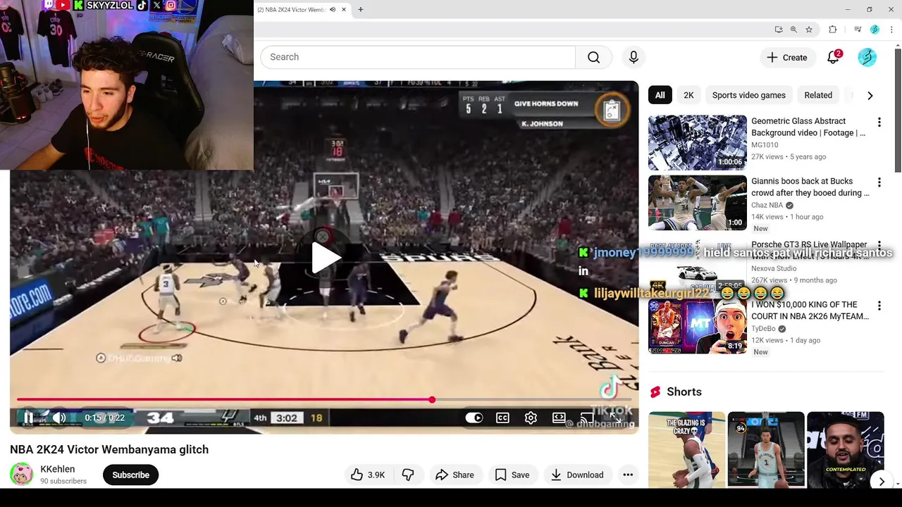Dislike the video with thumbs down

(407, 475)
